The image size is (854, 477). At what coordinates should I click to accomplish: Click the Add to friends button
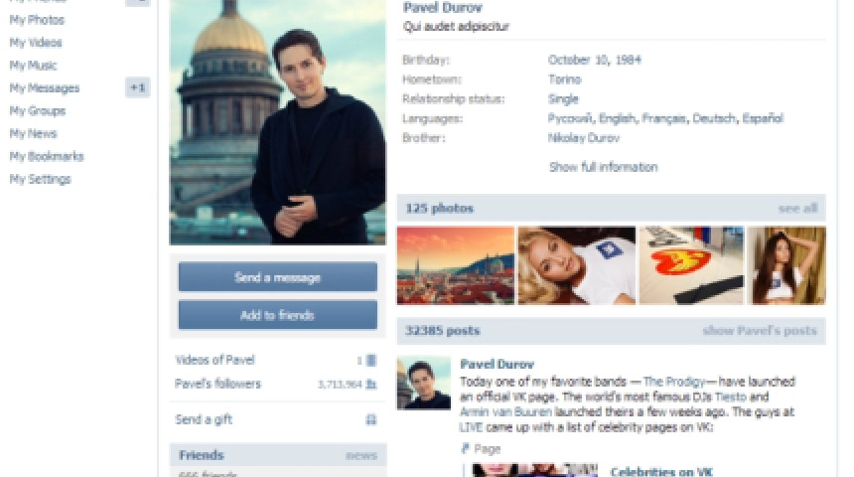(278, 315)
